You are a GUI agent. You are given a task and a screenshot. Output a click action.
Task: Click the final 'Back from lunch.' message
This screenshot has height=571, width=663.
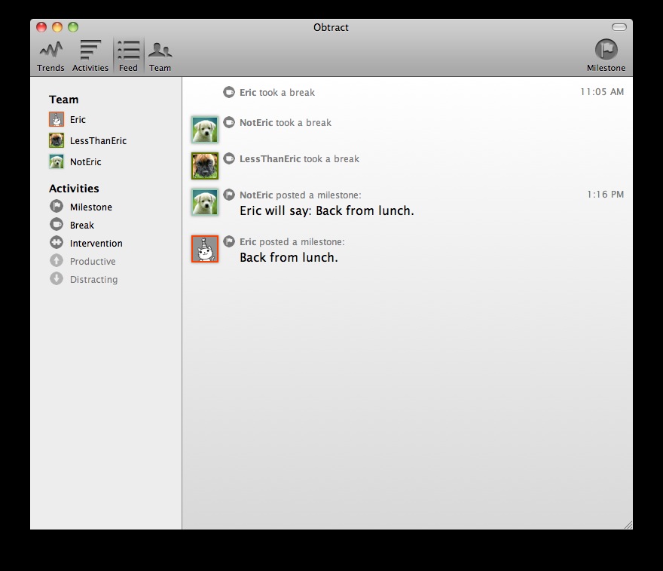[x=289, y=258]
